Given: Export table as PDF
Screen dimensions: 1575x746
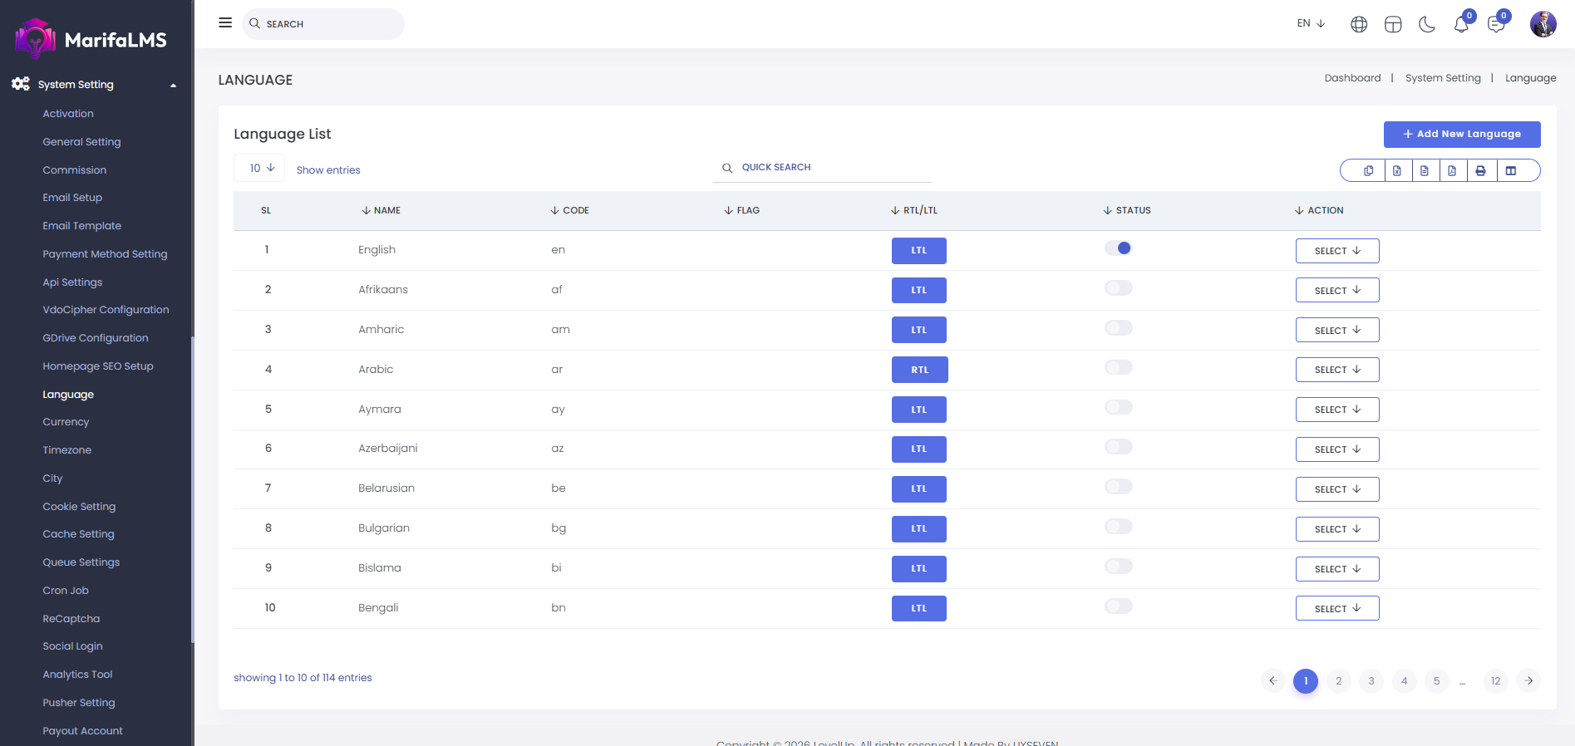Looking at the screenshot, I should click(1452, 170).
